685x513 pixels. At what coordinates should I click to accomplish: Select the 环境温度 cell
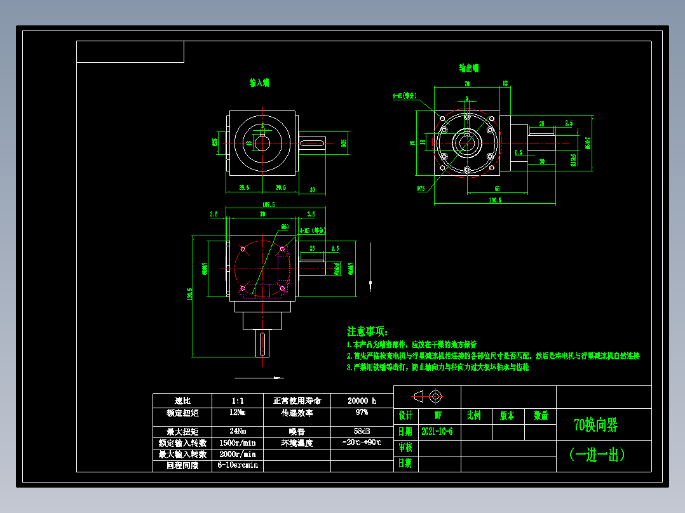click(x=297, y=443)
